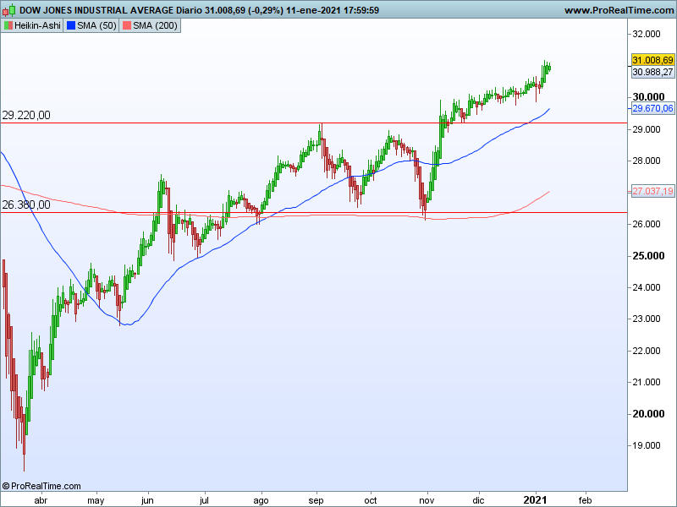Click the 22.000 price axis label
677x507 pixels.
point(647,351)
